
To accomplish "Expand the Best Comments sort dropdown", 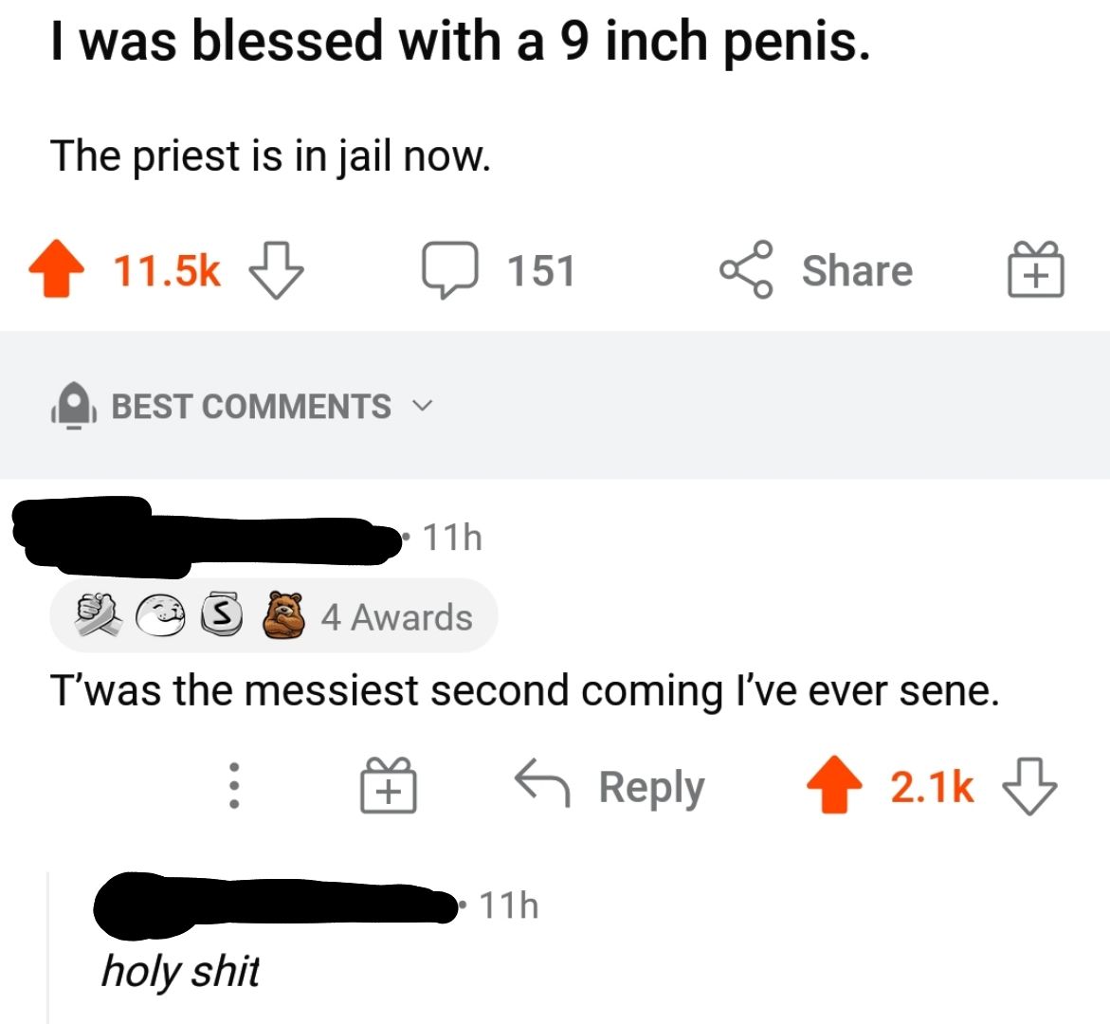I will pyautogui.click(x=422, y=406).
